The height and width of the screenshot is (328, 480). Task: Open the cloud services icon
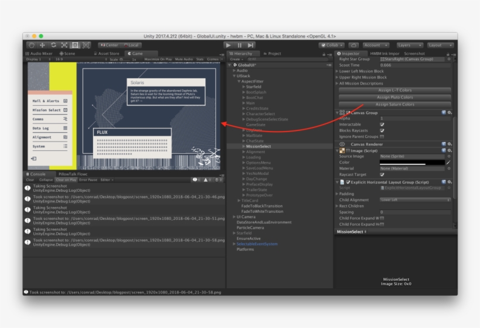click(353, 45)
